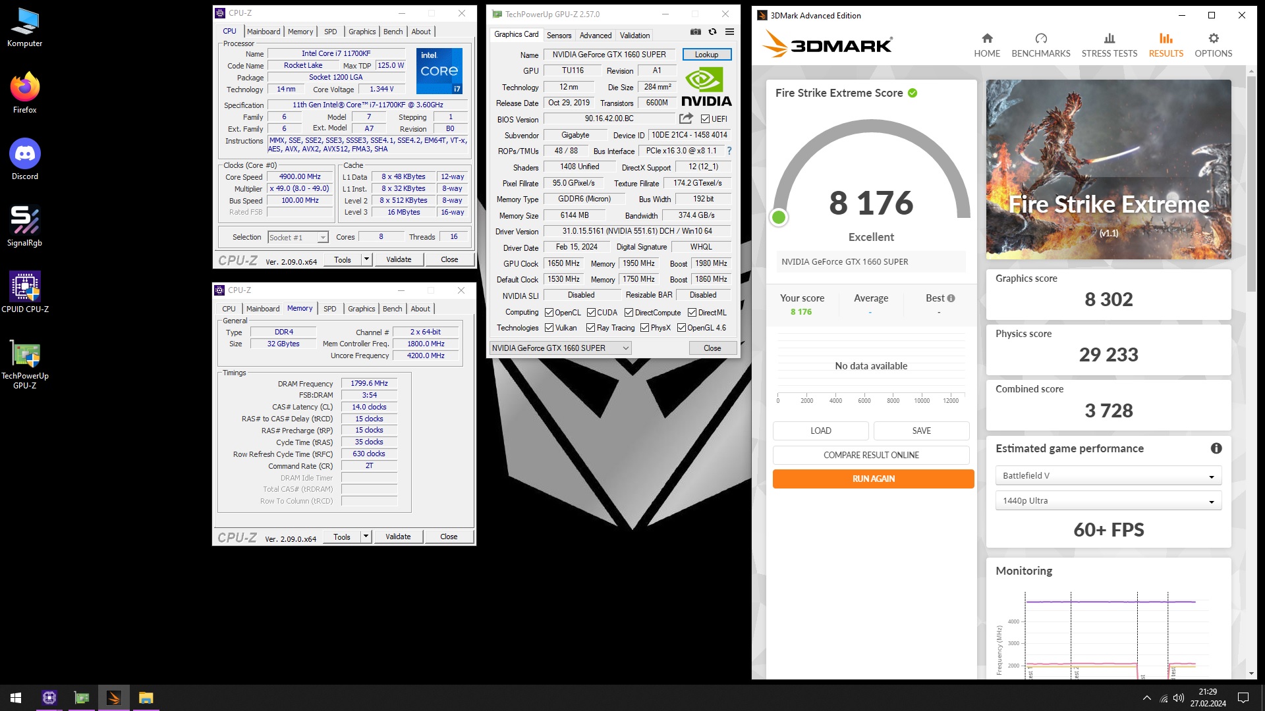Open the Firefox desktop shortcut
Screen dimensions: 1265x711
click(24, 93)
